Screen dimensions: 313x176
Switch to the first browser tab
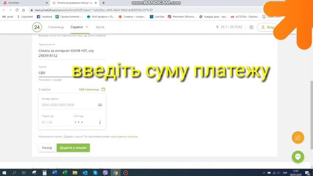coord(25,3)
